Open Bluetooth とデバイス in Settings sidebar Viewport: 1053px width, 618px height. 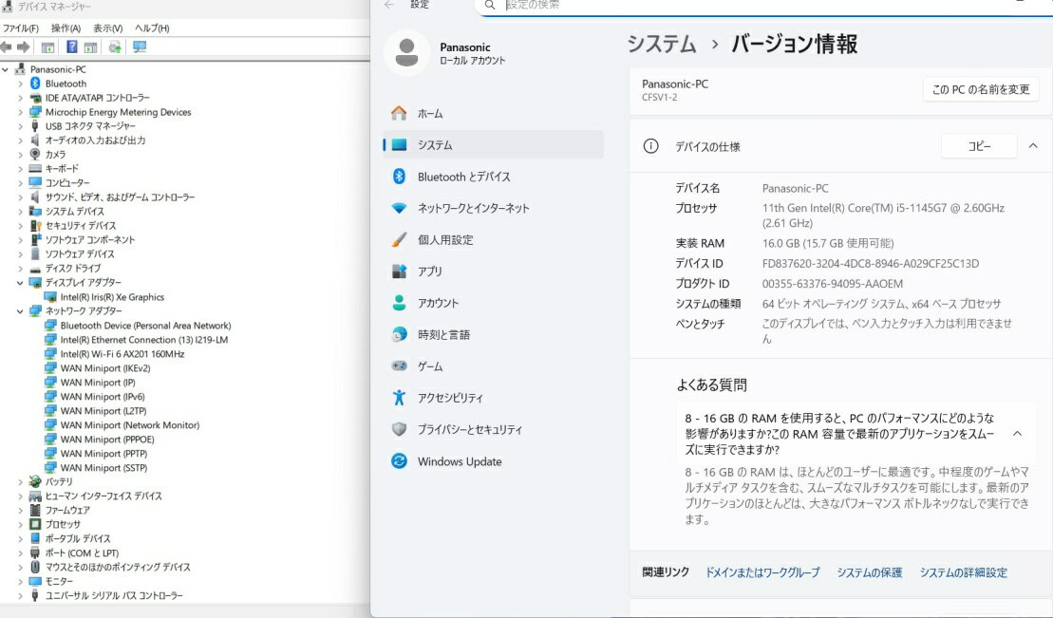click(x=463, y=177)
